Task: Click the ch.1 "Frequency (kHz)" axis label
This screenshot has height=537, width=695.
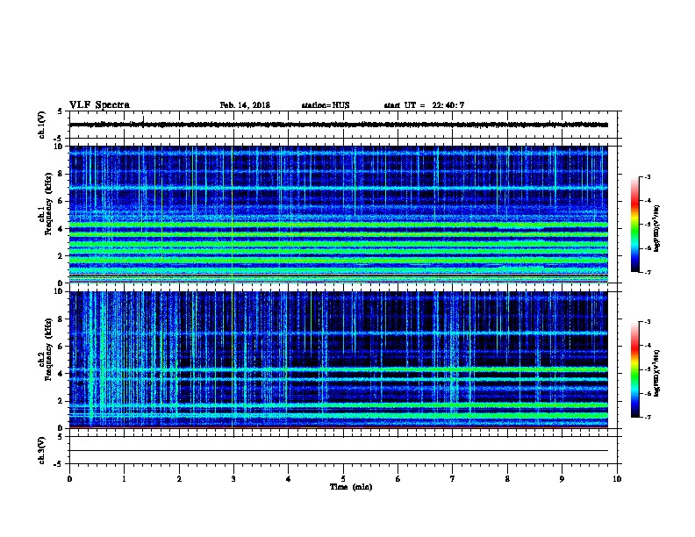Action: click(x=48, y=204)
